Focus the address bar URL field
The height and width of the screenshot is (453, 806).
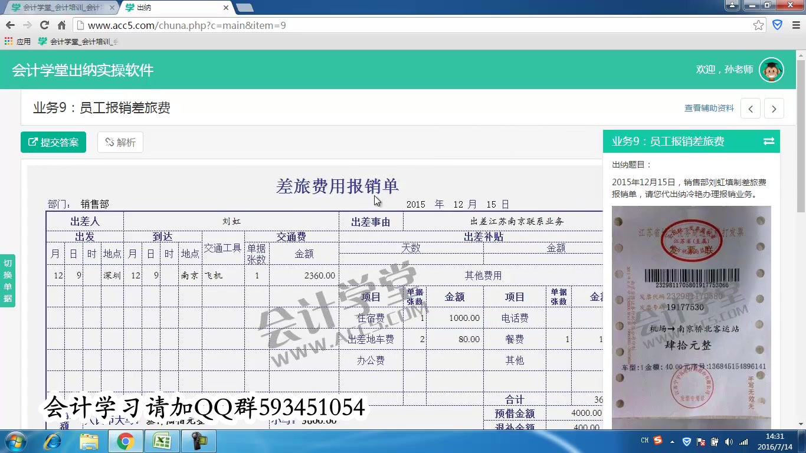pos(413,25)
